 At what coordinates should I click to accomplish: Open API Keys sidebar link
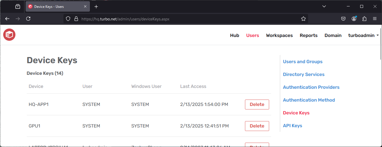coord(293,126)
